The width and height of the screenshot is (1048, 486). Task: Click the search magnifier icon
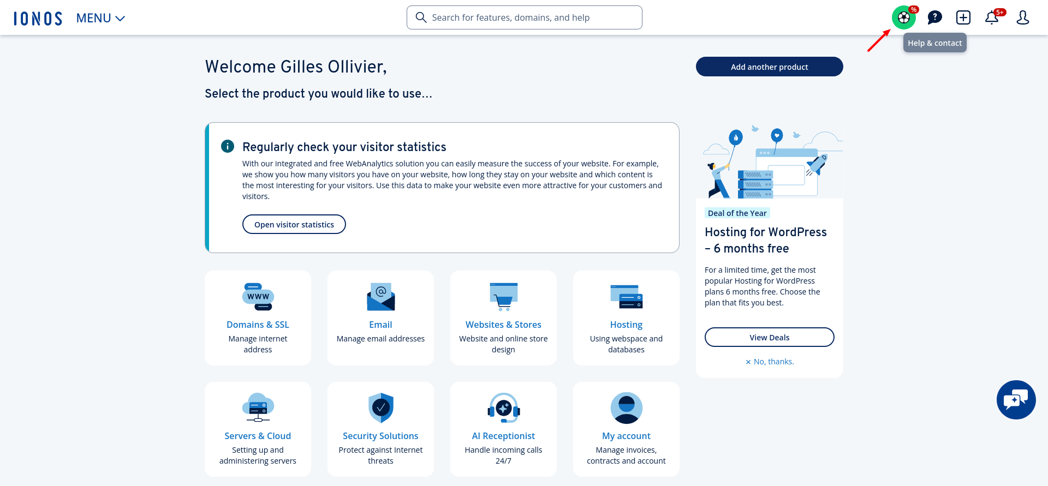(421, 17)
